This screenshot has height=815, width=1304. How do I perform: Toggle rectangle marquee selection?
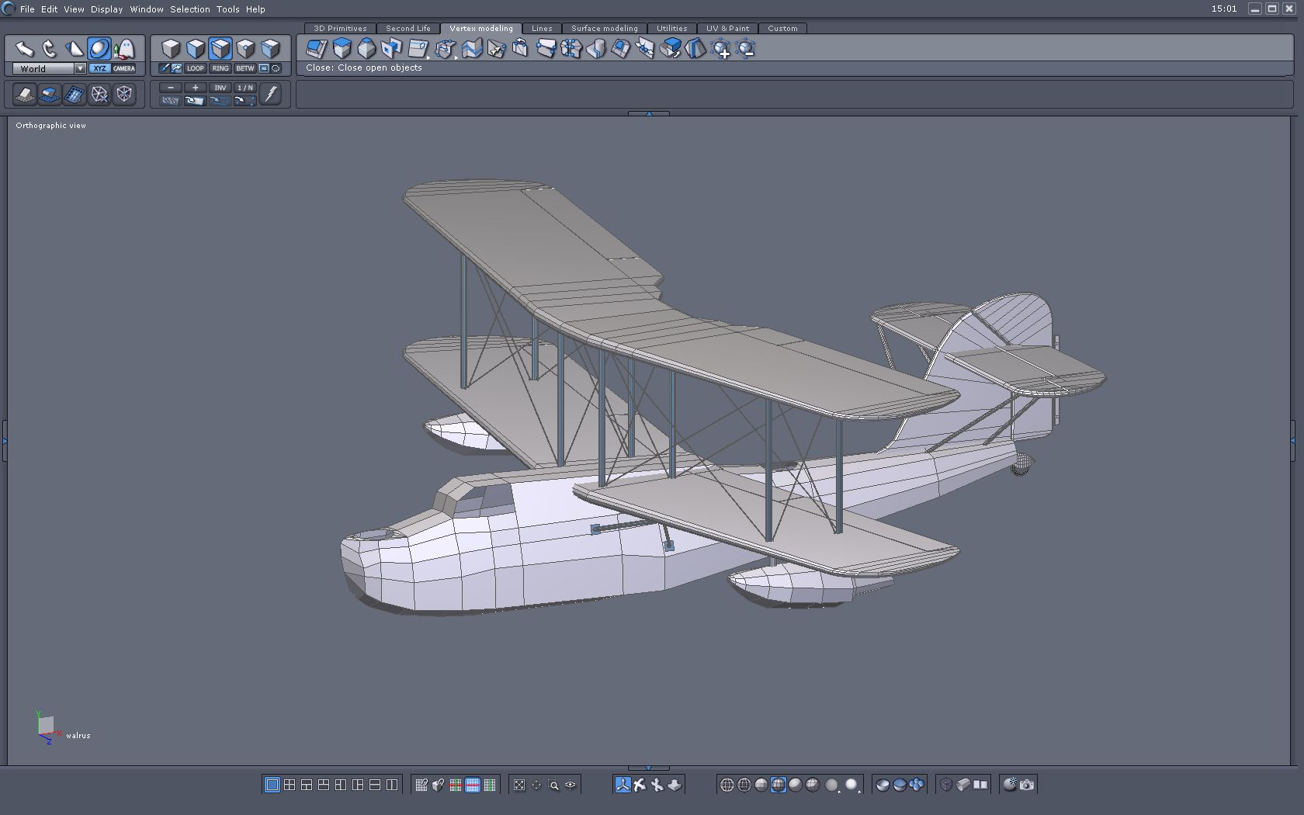pos(264,68)
